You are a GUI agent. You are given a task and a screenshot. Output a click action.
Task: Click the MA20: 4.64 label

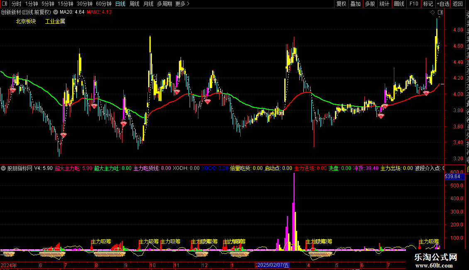[72, 12]
